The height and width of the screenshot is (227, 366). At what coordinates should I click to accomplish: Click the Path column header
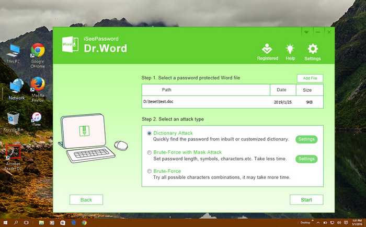point(205,90)
